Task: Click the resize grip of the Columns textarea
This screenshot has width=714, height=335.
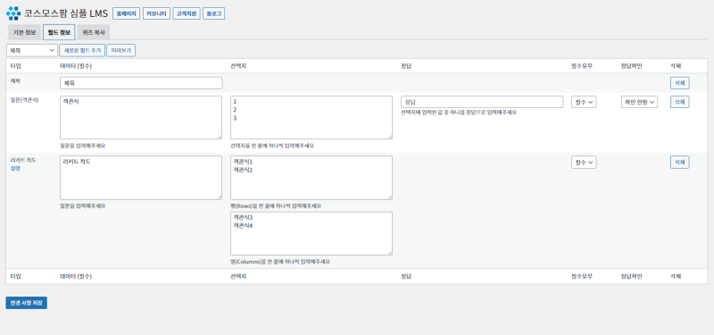Action: (x=389, y=253)
